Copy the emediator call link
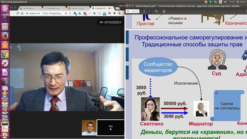Image resolution: width=247 pixels, height=139 pixels. pyautogui.click(x=111, y=22)
